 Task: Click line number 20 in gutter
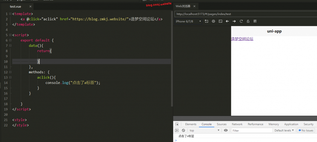tap(6, 114)
